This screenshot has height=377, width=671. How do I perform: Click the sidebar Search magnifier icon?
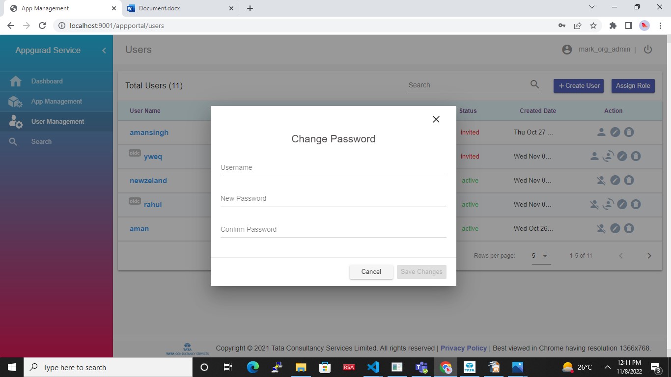(x=13, y=142)
